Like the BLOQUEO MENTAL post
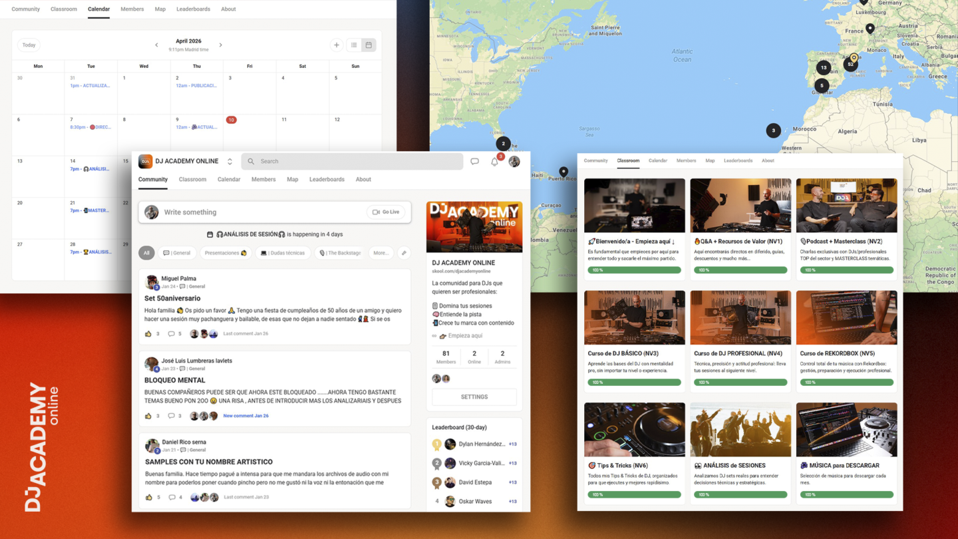This screenshot has height=539, width=958. [x=148, y=416]
